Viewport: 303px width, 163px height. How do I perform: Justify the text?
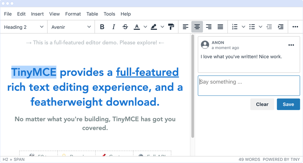point(220,27)
